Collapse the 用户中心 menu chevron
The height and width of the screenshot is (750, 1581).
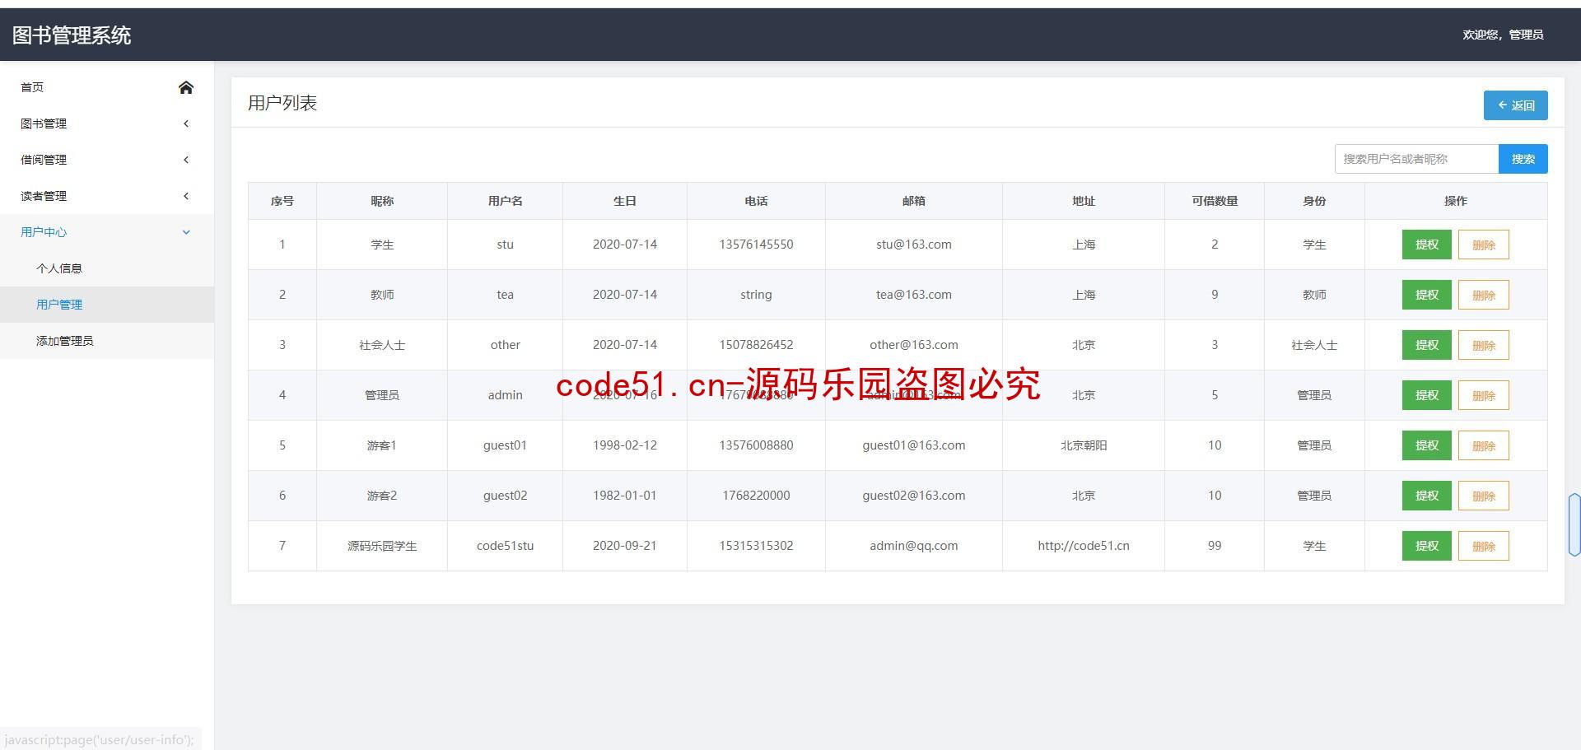coord(186,232)
